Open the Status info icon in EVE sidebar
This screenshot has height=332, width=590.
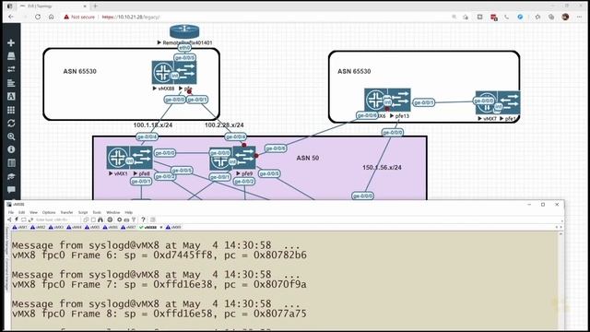(11, 149)
